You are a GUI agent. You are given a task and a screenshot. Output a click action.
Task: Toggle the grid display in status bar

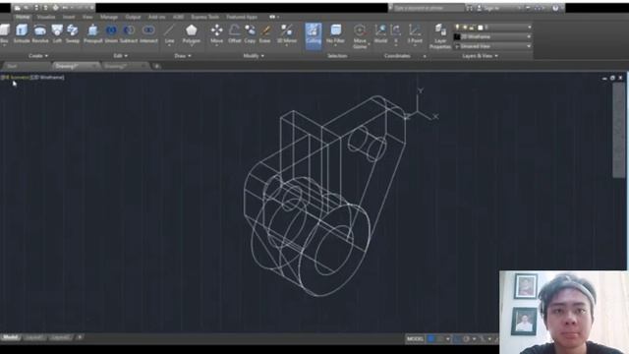[431, 339]
